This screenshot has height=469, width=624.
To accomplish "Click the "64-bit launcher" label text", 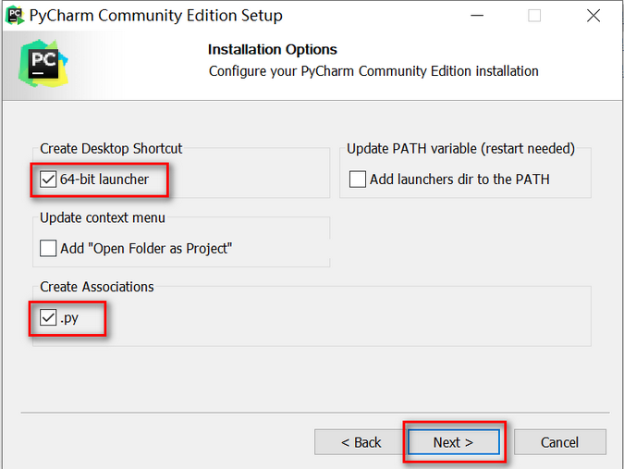I will tap(104, 179).
